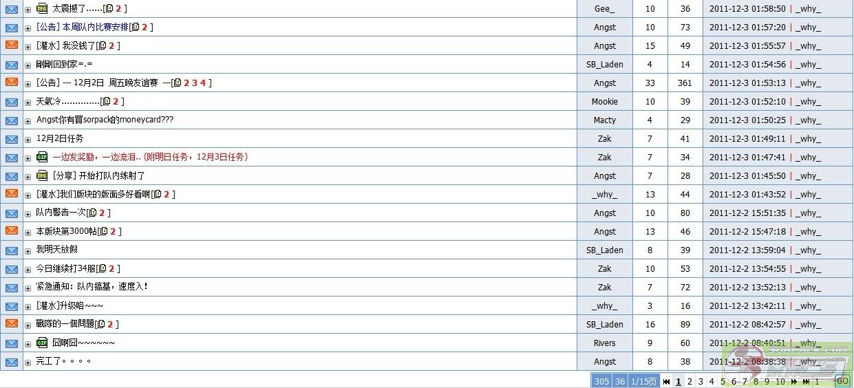This screenshot has height=388, width=854.
Task: Go to page 3 in the pagination bar
Action: (x=701, y=381)
